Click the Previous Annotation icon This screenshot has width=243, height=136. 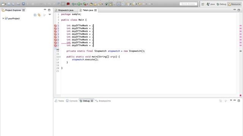tap(133, 4)
